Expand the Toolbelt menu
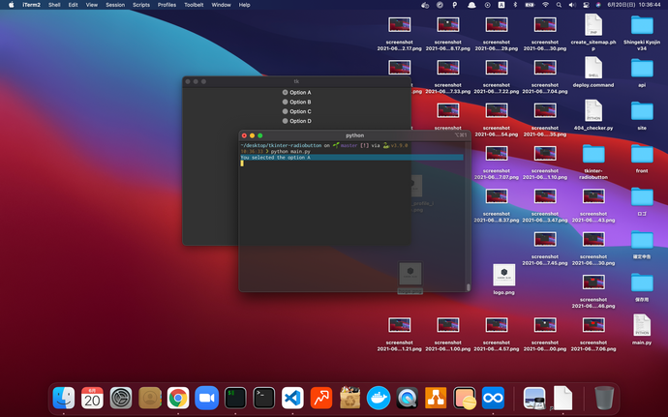This screenshot has width=668, height=417. [x=194, y=5]
